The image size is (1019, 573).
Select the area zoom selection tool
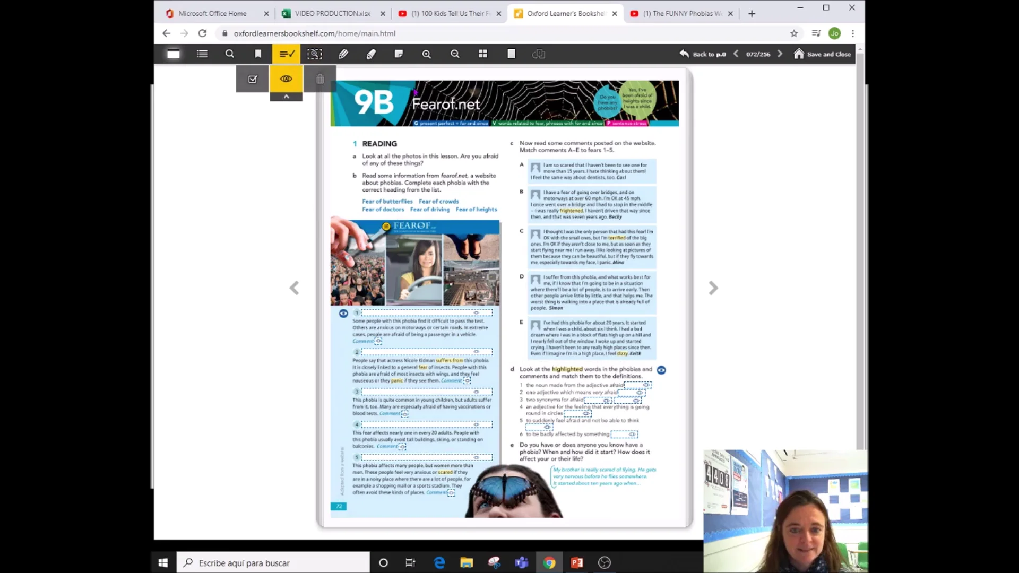[314, 54]
